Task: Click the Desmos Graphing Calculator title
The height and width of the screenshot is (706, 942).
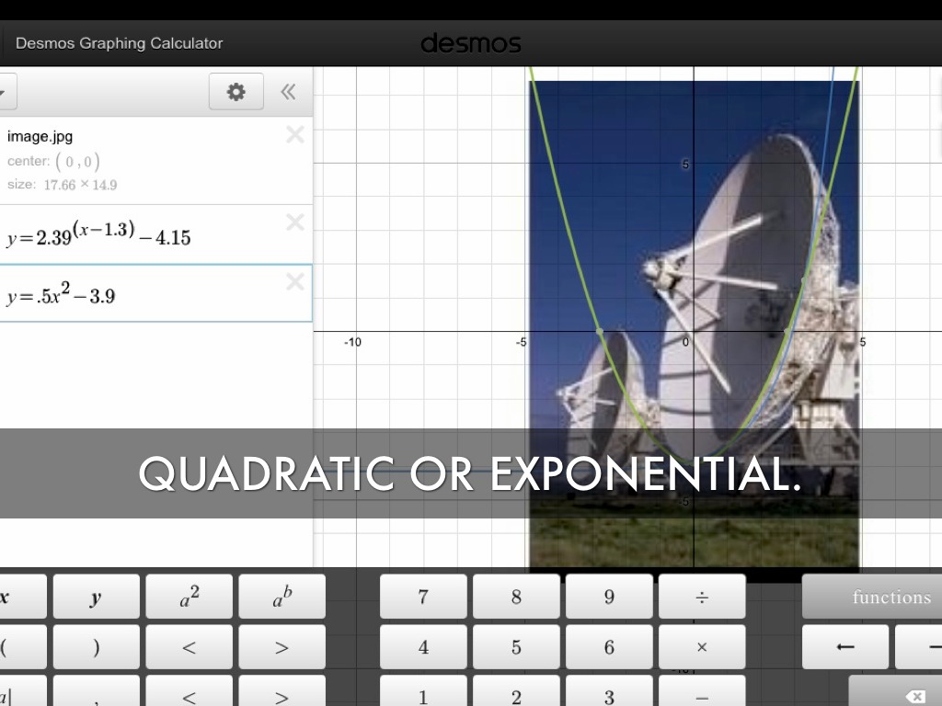Action: click(x=119, y=43)
